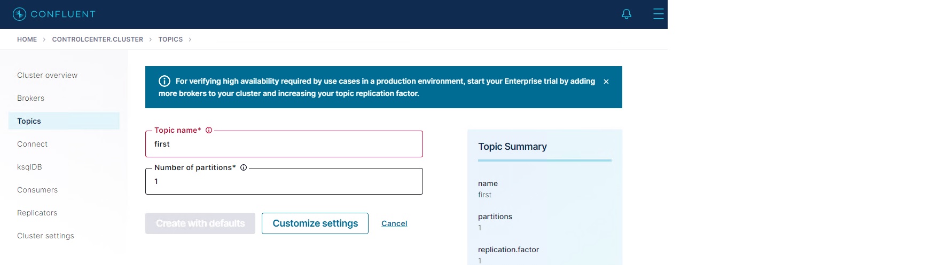Select Topics in the sidebar

(x=29, y=121)
